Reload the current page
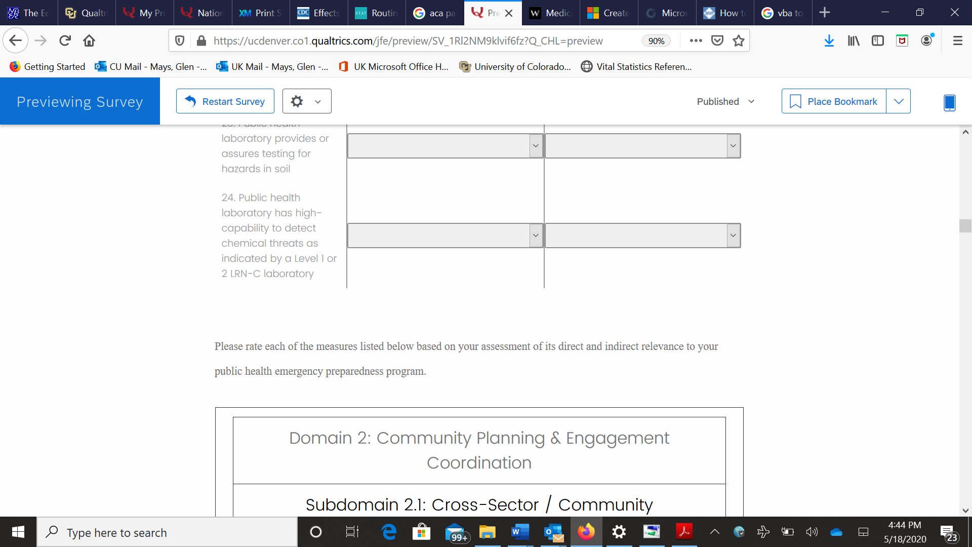The width and height of the screenshot is (972, 547). point(65,41)
